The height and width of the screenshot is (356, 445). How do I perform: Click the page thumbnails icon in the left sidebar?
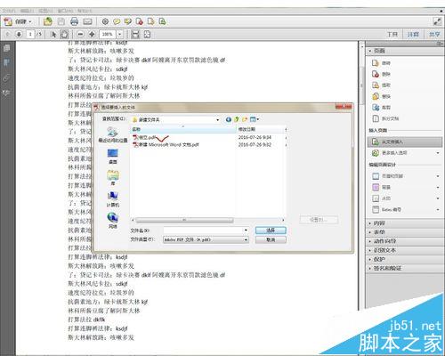pyautogui.click(x=6, y=48)
